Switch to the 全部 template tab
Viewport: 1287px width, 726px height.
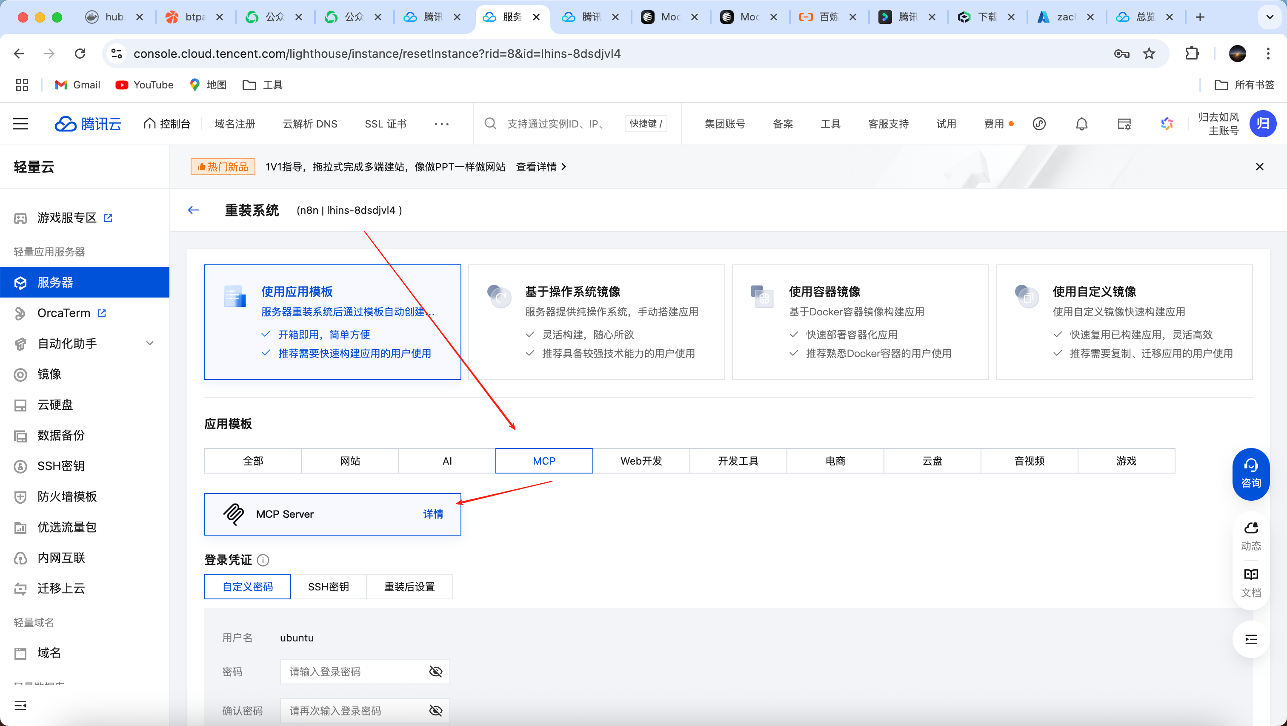[x=253, y=461]
